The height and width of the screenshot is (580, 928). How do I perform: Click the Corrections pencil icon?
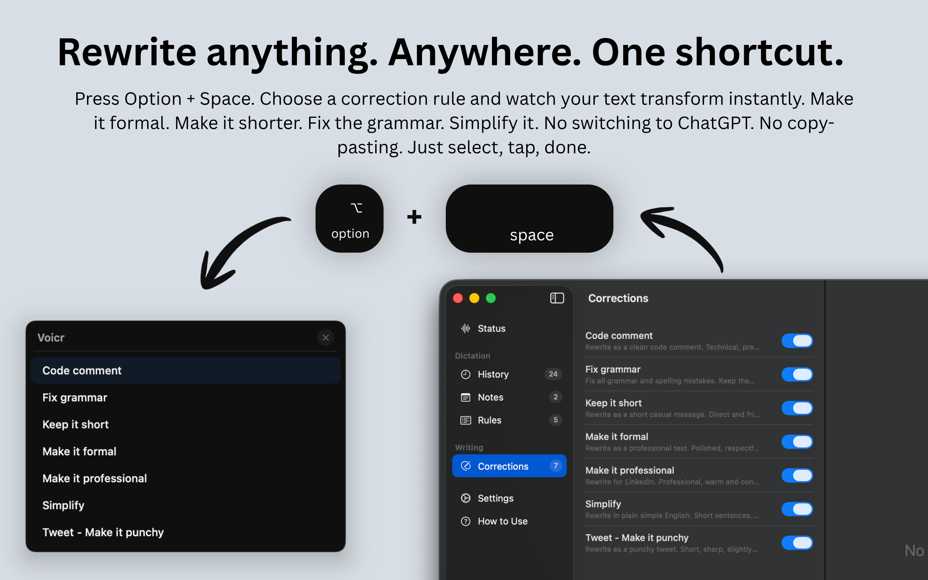pyautogui.click(x=465, y=466)
